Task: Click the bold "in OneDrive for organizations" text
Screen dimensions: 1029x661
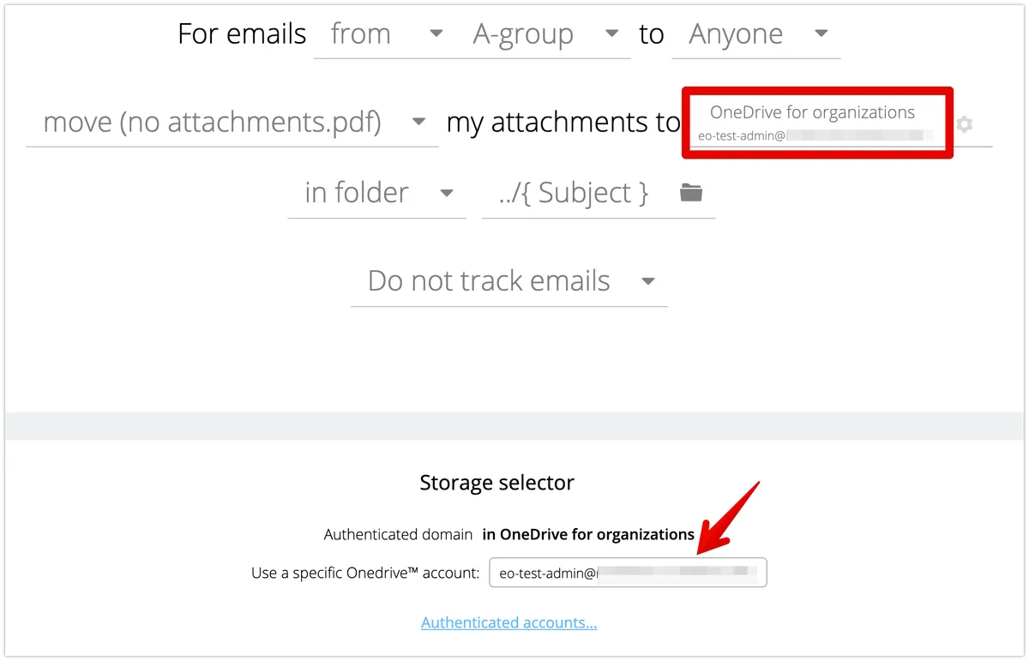Action: coord(588,534)
